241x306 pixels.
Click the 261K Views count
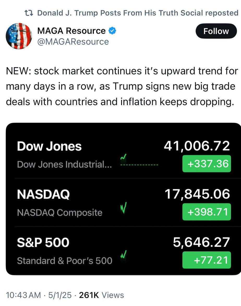pos(101,295)
